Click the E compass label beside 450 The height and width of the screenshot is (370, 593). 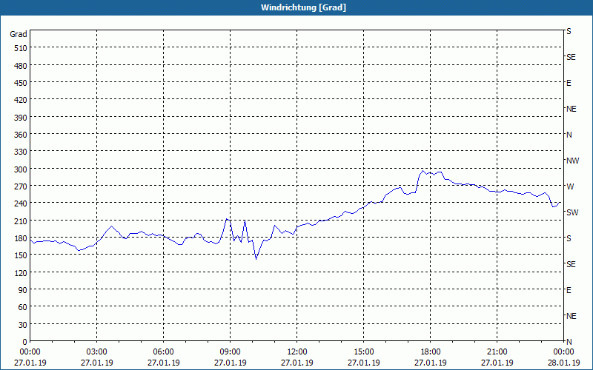569,83
